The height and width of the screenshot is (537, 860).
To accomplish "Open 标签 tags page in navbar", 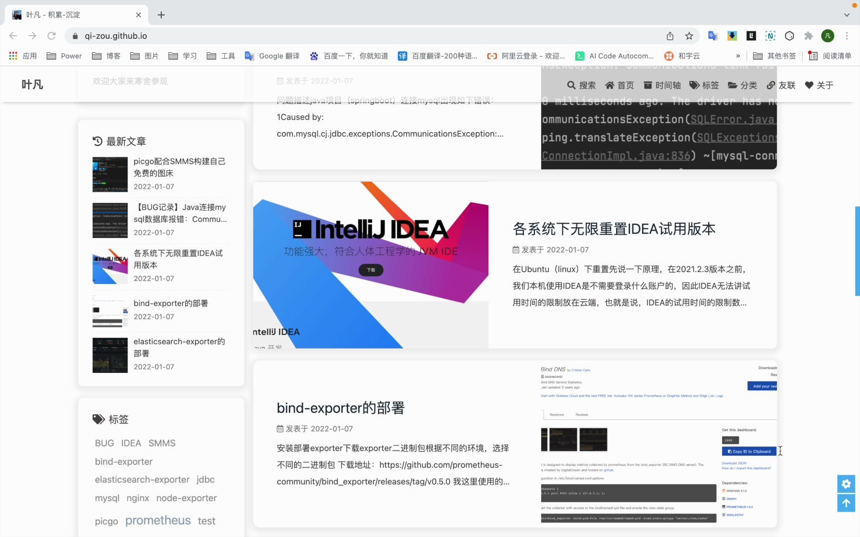I will click(x=704, y=86).
